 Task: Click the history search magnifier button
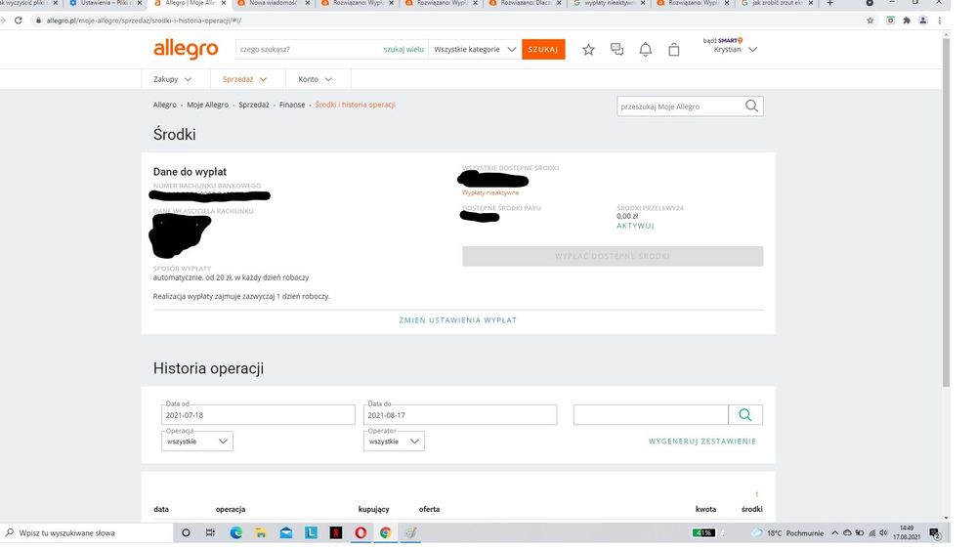745,414
